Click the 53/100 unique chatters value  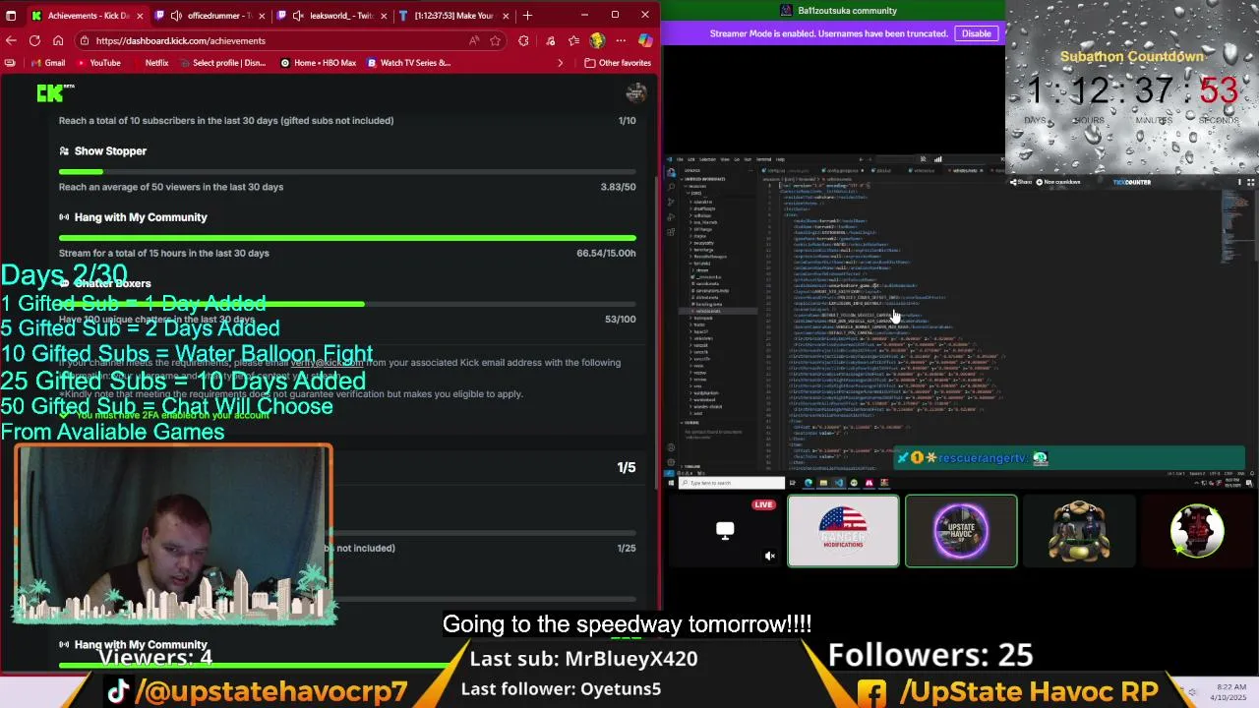(620, 320)
